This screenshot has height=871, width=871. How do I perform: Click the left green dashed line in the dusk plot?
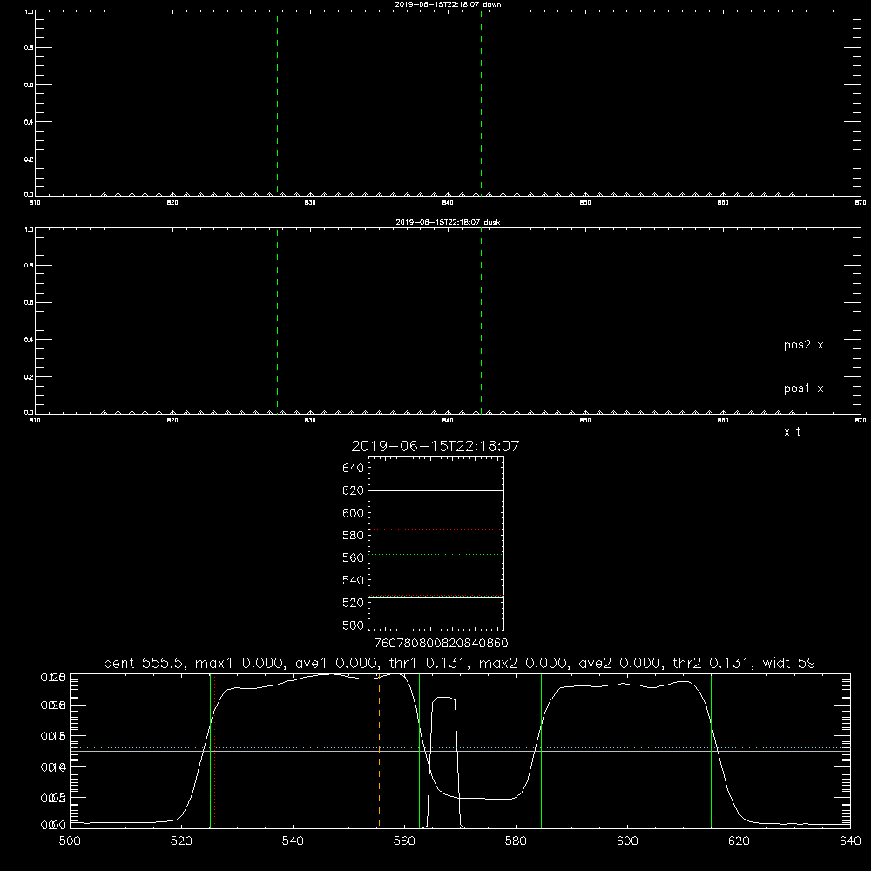point(277,321)
